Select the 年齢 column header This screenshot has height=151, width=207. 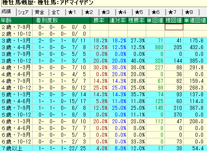click(16, 20)
